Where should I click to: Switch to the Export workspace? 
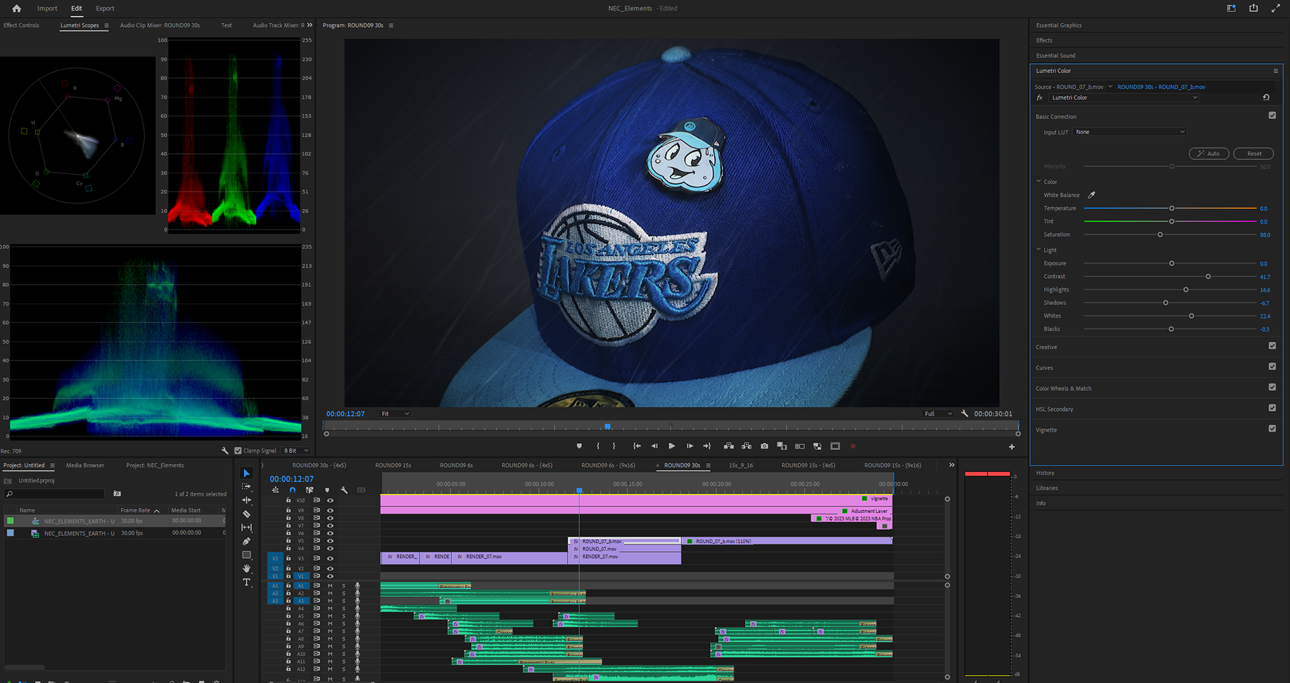tap(105, 9)
